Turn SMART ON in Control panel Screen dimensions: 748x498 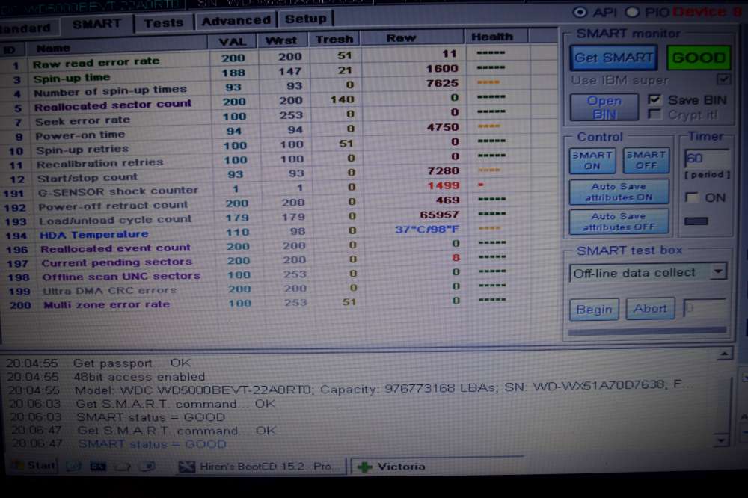click(592, 159)
